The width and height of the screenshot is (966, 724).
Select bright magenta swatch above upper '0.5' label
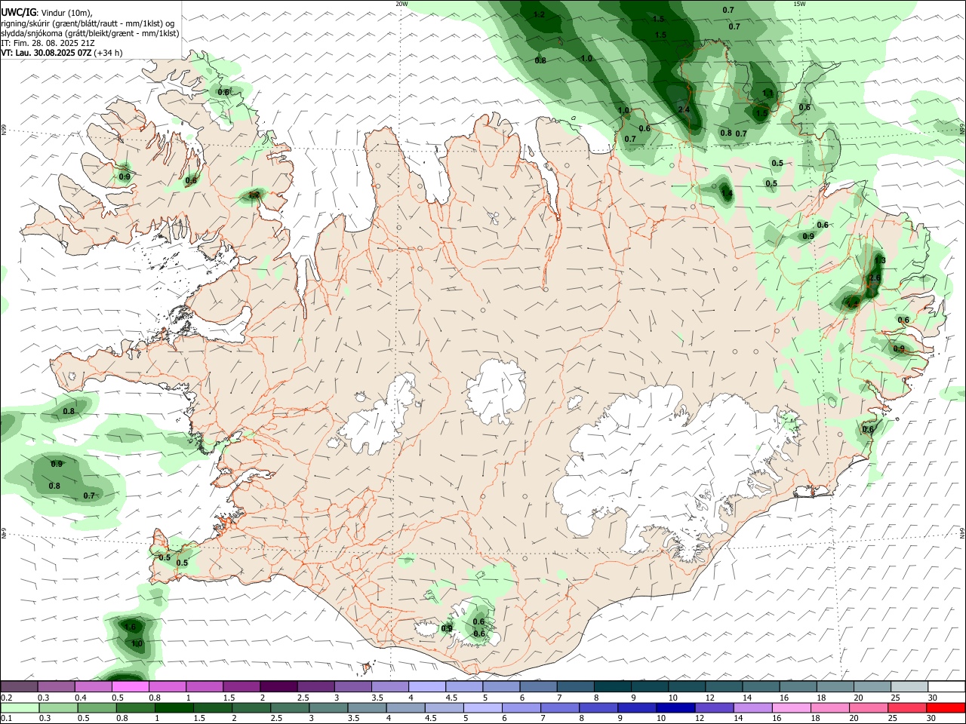coord(130,686)
